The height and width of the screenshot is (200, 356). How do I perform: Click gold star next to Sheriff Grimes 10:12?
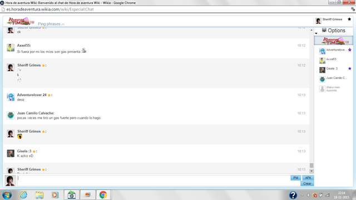(43, 66)
